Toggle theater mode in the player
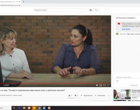Screen dimensions: 140x110 [104, 85]
